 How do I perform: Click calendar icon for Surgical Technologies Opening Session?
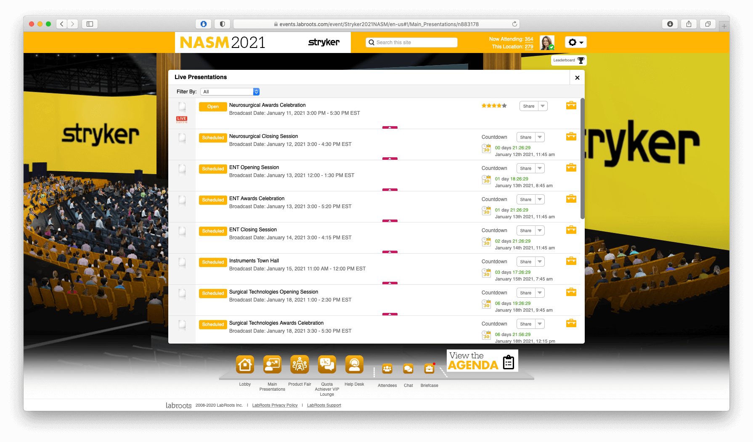pos(486,304)
